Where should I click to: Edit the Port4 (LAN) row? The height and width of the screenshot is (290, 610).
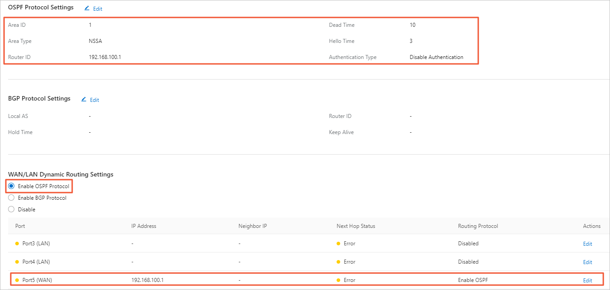pyautogui.click(x=587, y=262)
